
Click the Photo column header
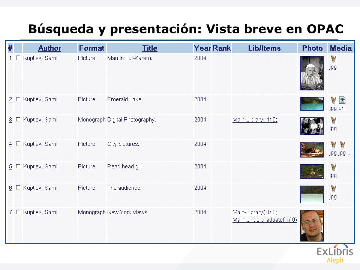[x=312, y=48]
